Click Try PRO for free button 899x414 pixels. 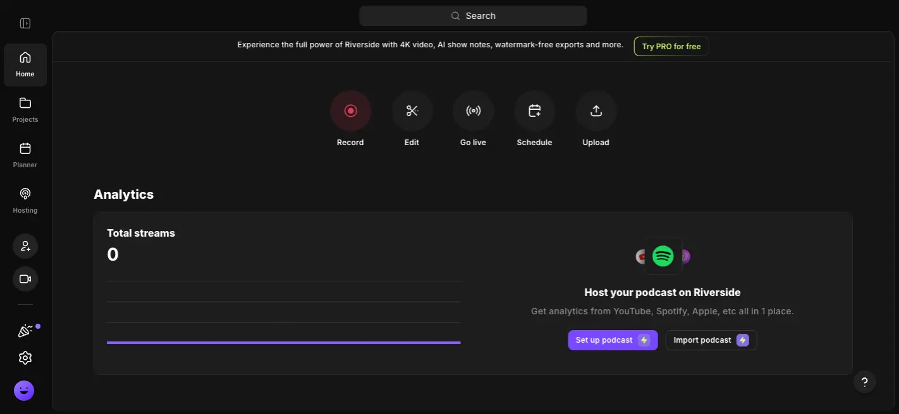click(x=671, y=47)
